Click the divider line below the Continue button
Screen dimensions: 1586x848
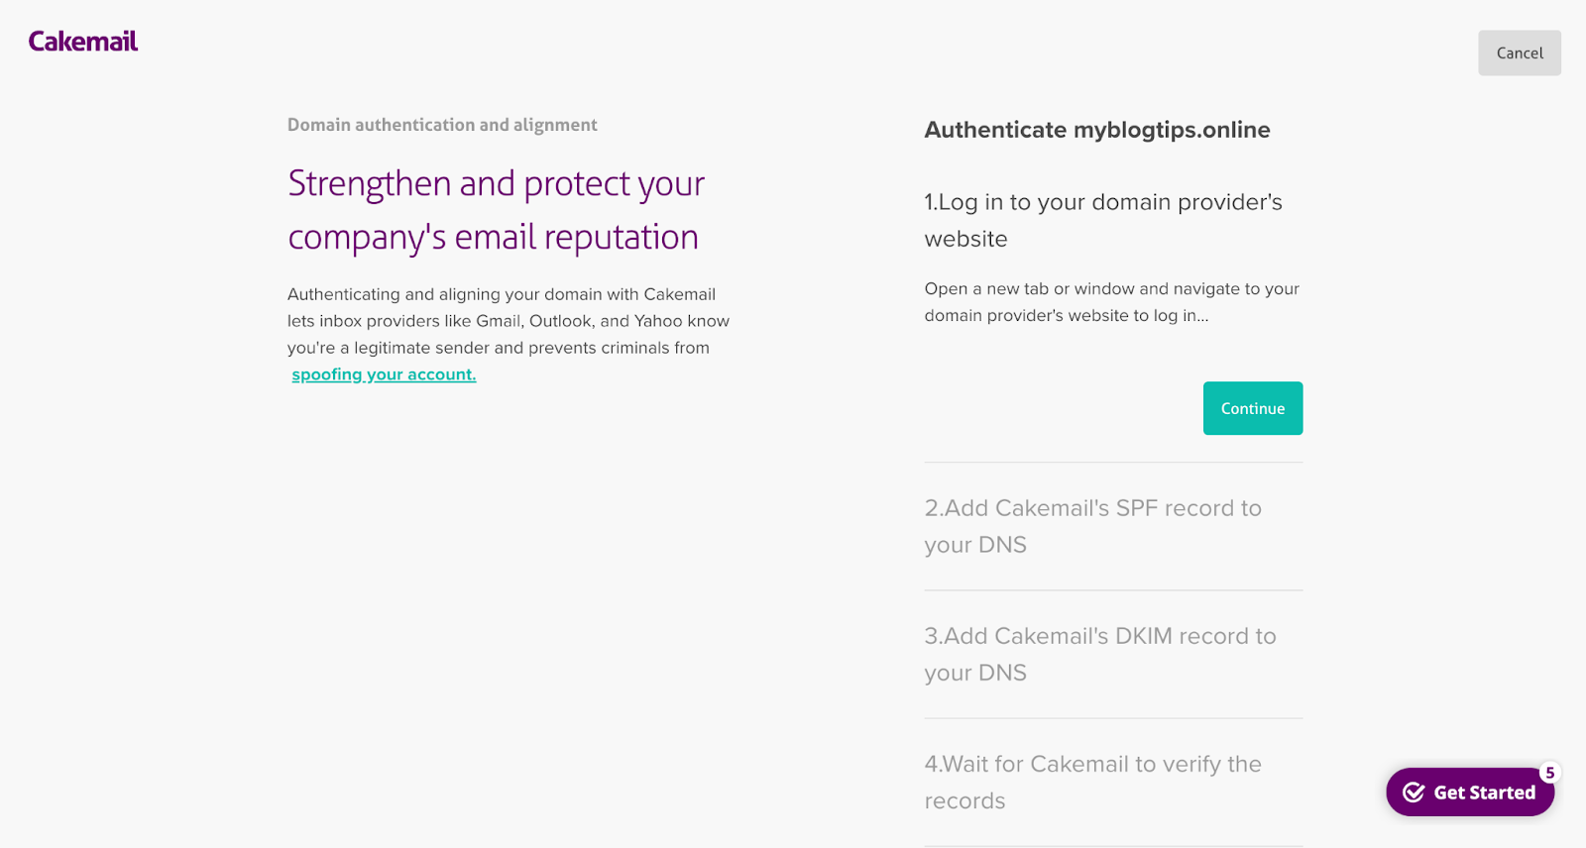1113,463
